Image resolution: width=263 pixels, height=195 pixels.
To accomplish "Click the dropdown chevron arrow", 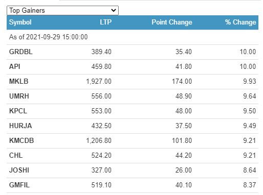I will 114,10.
